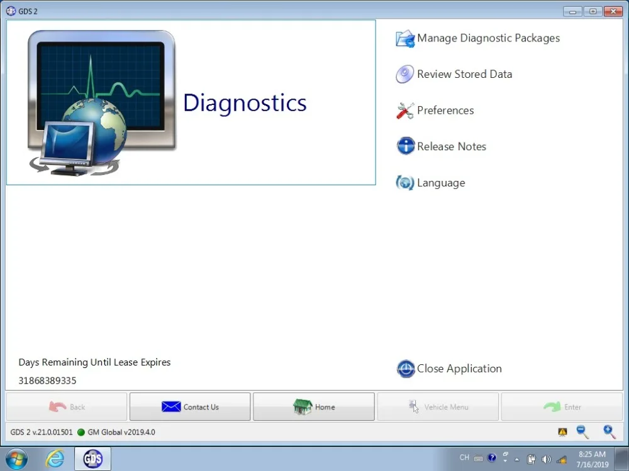This screenshot has height=471, width=629.
Task: Launch Internet Explorer from the taskbar
Action: (x=54, y=458)
